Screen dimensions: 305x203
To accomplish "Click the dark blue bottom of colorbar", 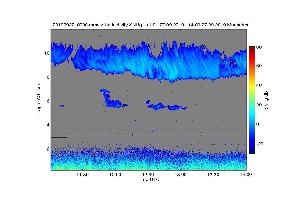I will pyautogui.click(x=252, y=152).
